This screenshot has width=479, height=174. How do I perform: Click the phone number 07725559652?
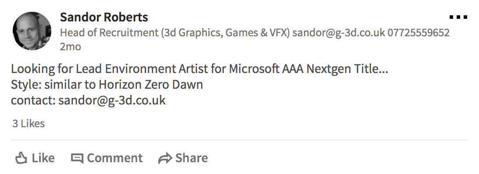(x=418, y=32)
